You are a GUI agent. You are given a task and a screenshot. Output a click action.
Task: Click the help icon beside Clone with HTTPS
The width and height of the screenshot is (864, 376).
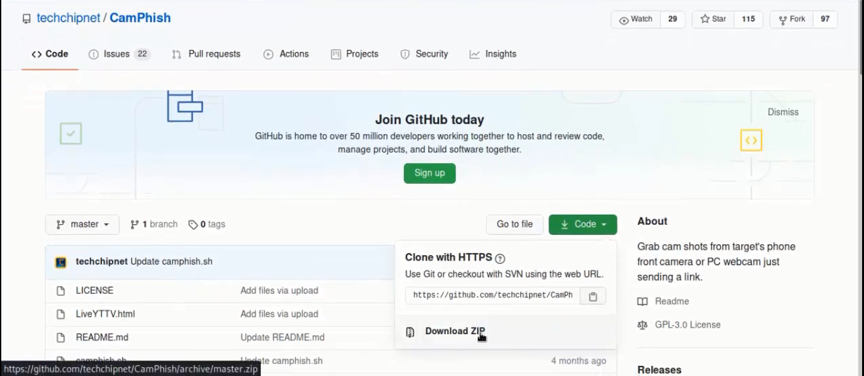pyautogui.click(x=500, y=258)
